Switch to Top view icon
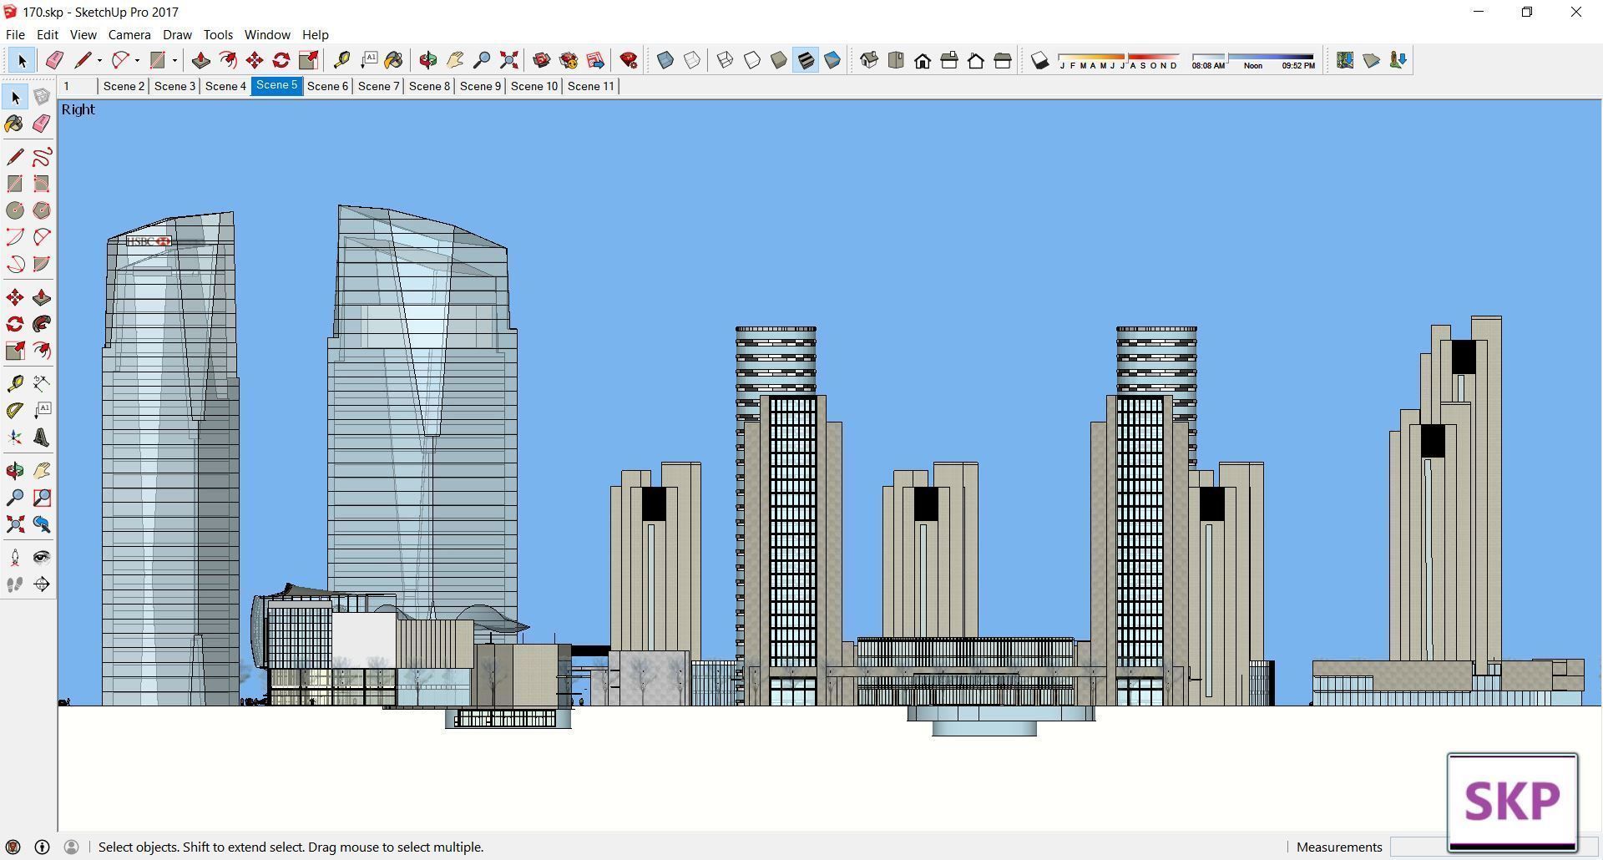This screenshot has height=860, width=1603. point(896,60)
